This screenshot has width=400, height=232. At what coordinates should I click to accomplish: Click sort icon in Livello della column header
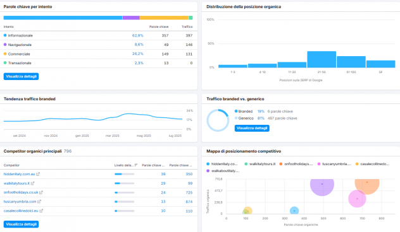[x=136, y=165]
